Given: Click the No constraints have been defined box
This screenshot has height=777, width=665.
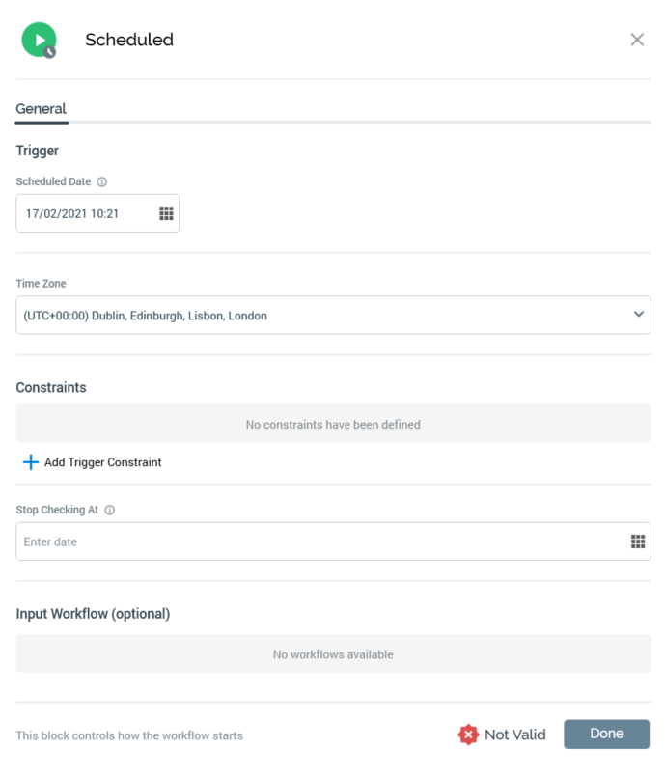Looking at the screenshot, I should pyautogui.click(x=333, y=424).
